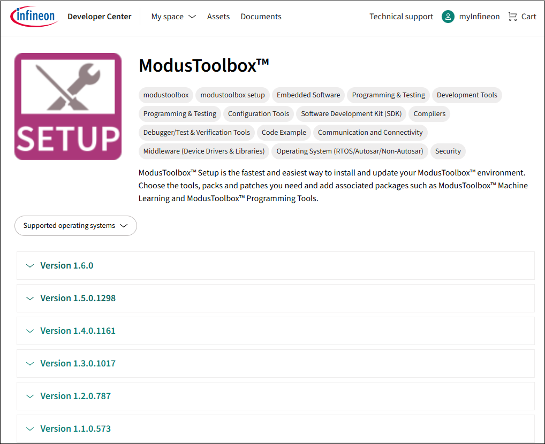Select the modustoolbox setup tag

pyautogui.click(x=232, y=95)
